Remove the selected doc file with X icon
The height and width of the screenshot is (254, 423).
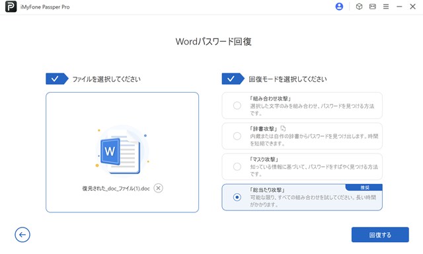pyautogui.click(x=159, y=188)
